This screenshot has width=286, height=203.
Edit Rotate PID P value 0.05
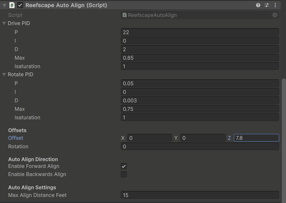(x=200, y=84)
